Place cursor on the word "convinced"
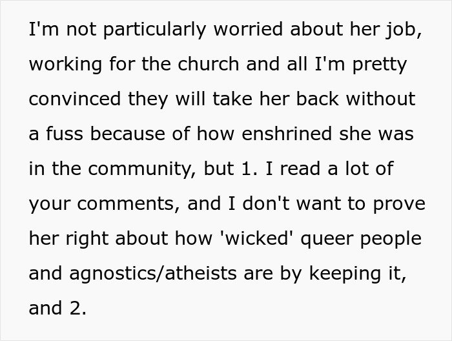Image resolution: width=452 pixels, height=341 pixels. [x=72, y=100]
